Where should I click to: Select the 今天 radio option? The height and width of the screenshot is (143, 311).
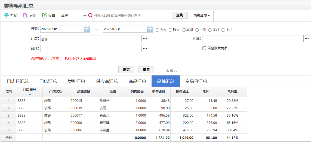point(157,30)
